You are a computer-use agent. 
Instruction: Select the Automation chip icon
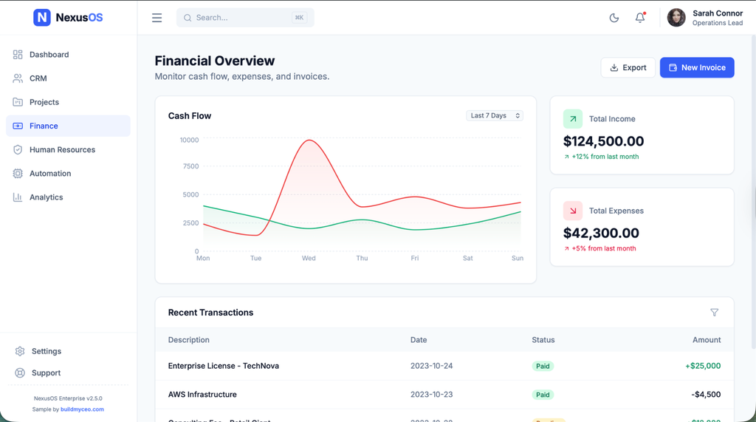tap(18, 174)
